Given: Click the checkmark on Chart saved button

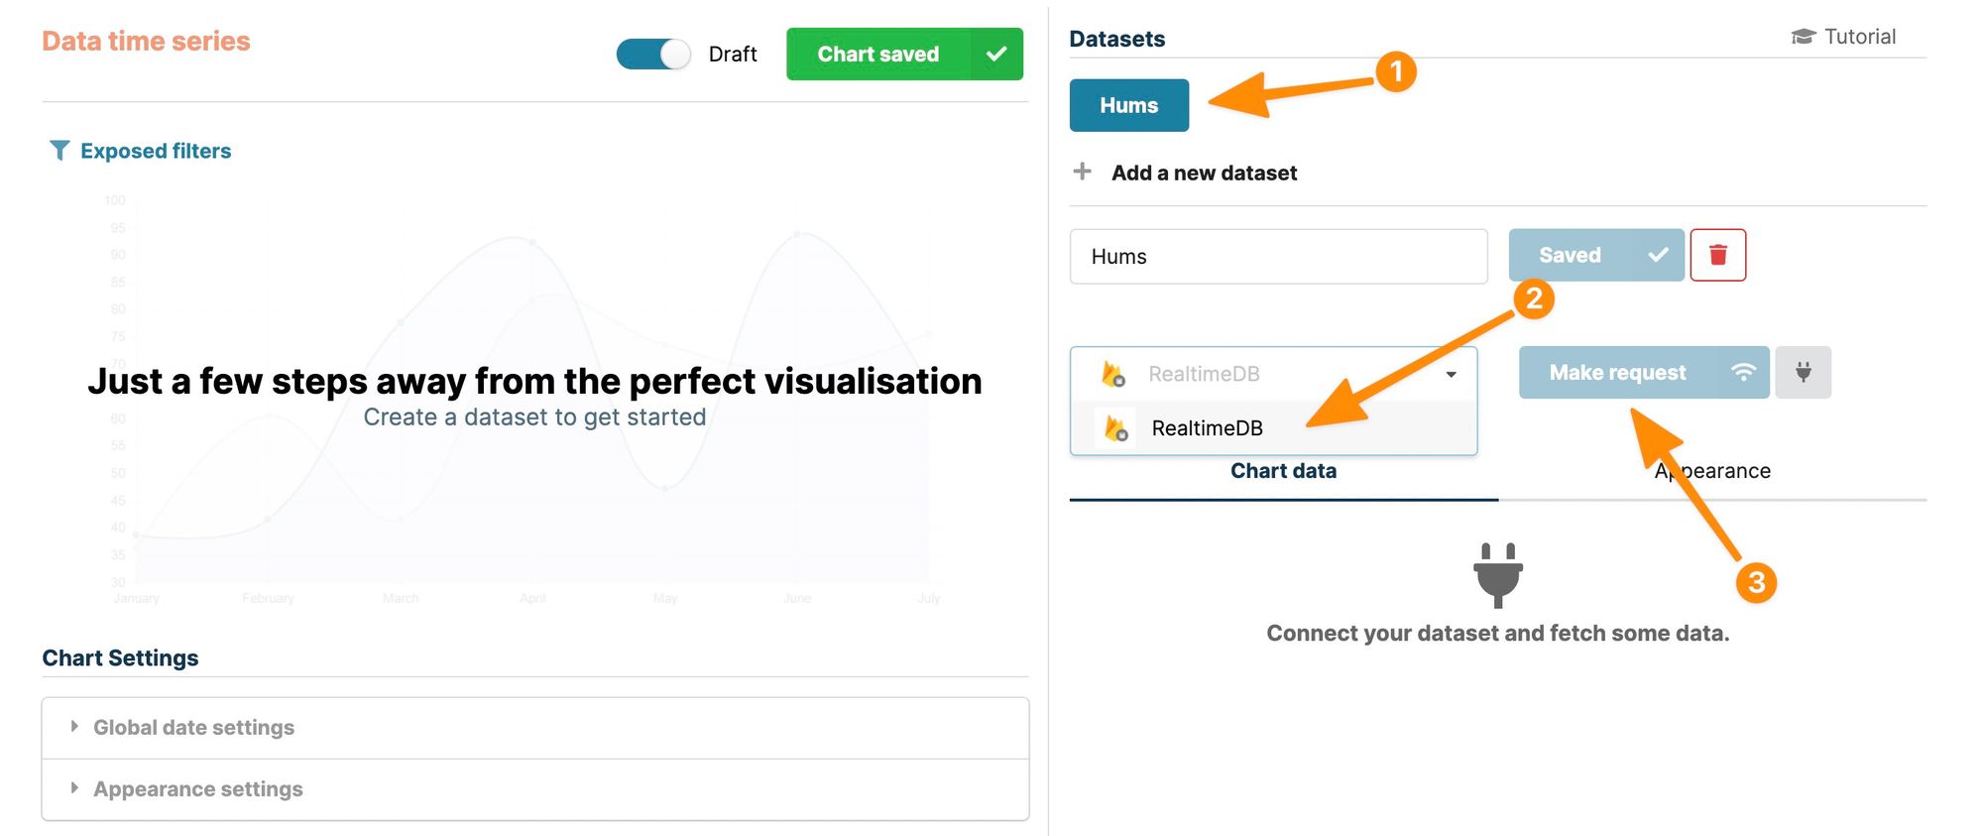Looking at the screenshot, I should pos(996,55).
